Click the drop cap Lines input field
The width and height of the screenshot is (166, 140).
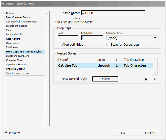[x=68, y=38]
